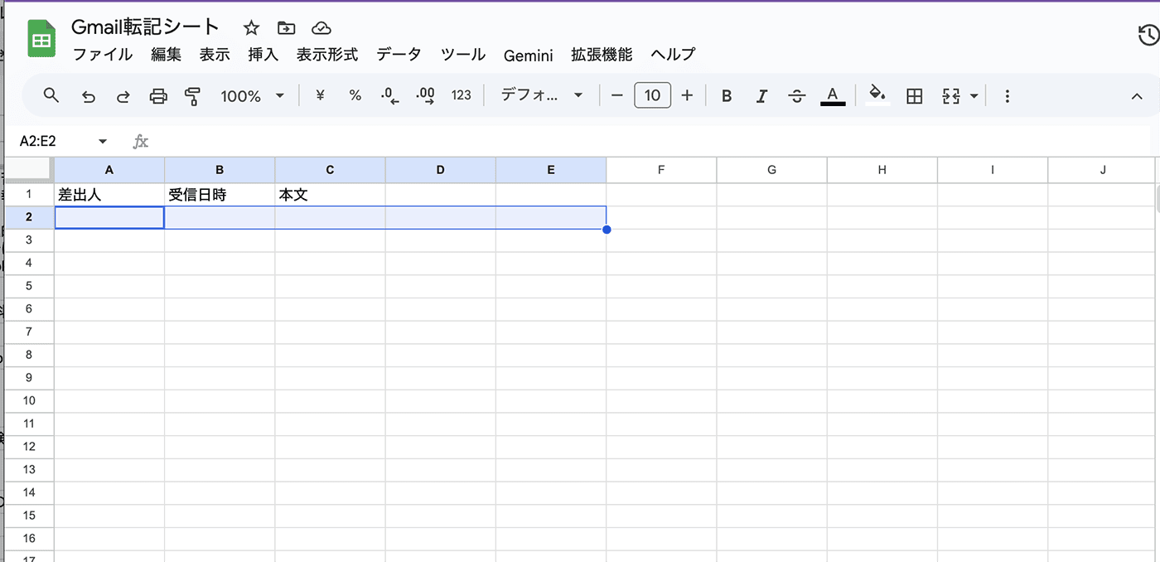Increase font size with plus button
The image size is (1160, 562).
tap(687, 95)
